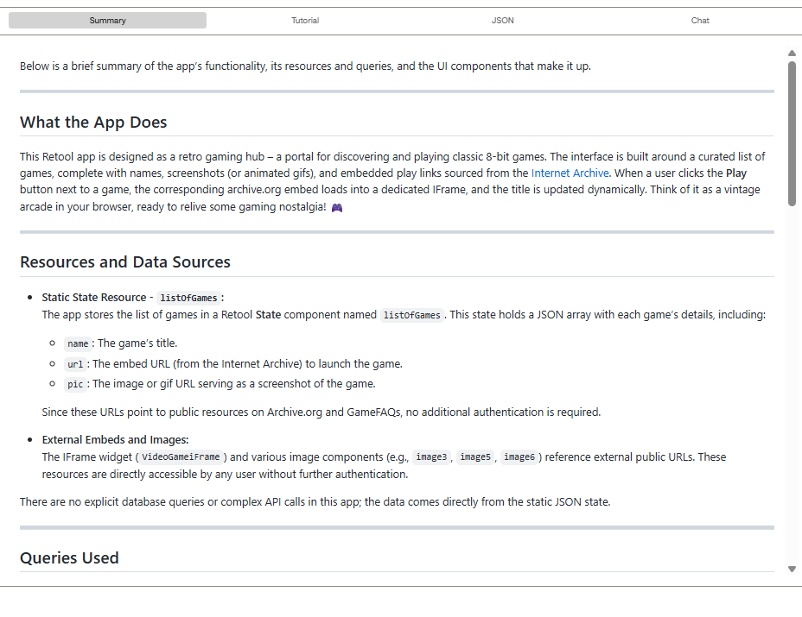The image size is (802, 617).
Task: Switch to the Chat tab
Action: tap(700, 21)
